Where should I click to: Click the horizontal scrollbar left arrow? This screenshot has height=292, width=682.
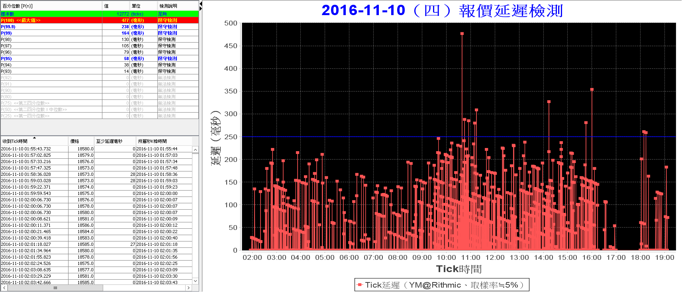click(x=4, y=288)
